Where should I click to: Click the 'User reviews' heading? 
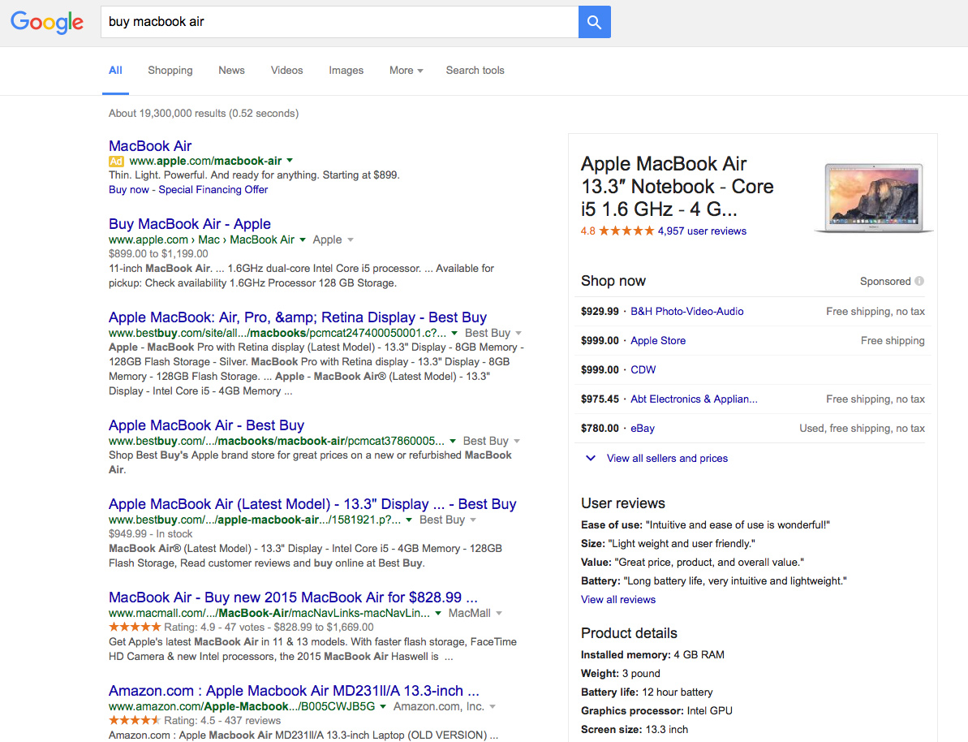(623, 503)
